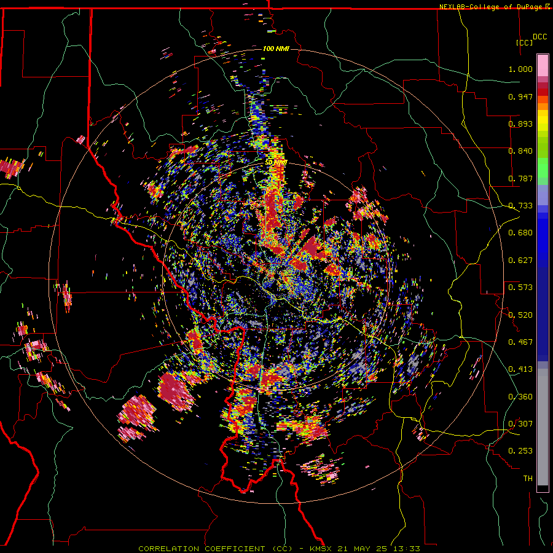Click the 0.253 scale value
The image size is (553, 553).
click(x=520, y=451)
